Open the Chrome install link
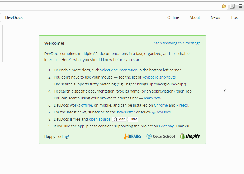Viewport: 244px width, 174px height. pyautogui.click(x=161, y=105)
